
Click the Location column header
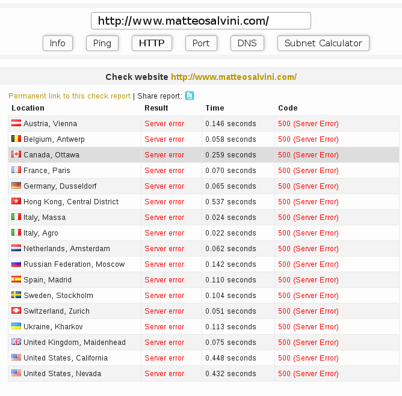point(28,108)
